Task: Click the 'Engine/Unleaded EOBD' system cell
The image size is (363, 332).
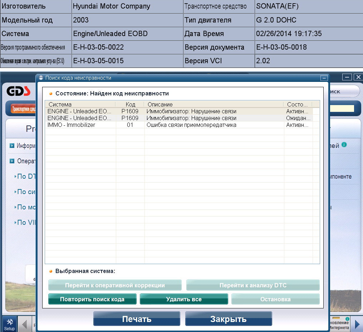Action: [x=127, y=34]
